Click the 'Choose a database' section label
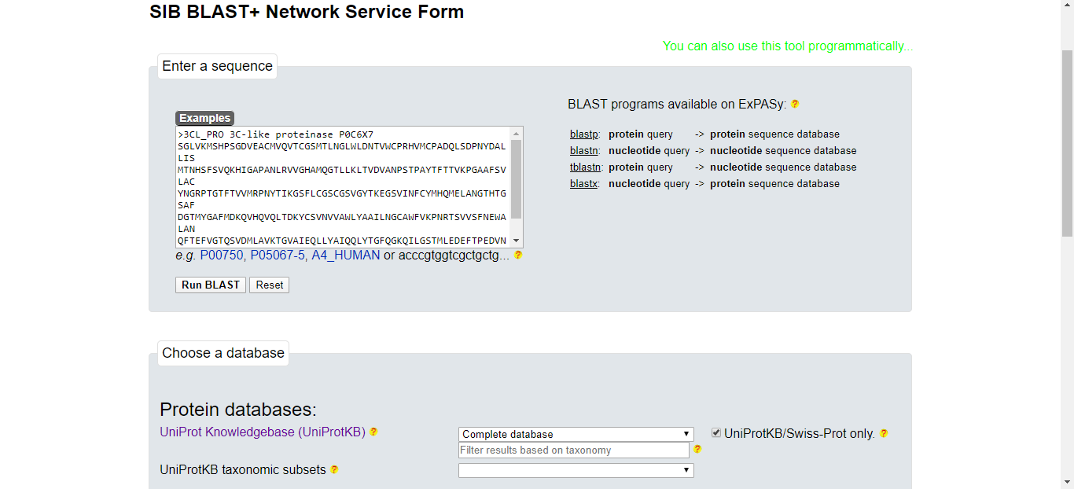 coord(223,353)
